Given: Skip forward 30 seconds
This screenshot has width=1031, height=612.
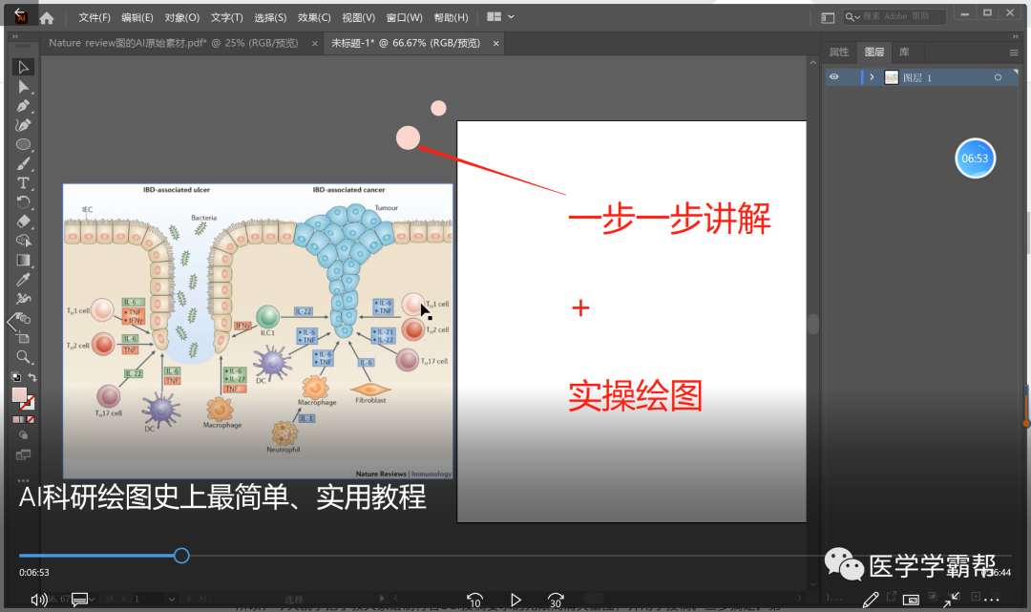Looking at the screenshot, I should pyautogui.click(x=556, y=600).
